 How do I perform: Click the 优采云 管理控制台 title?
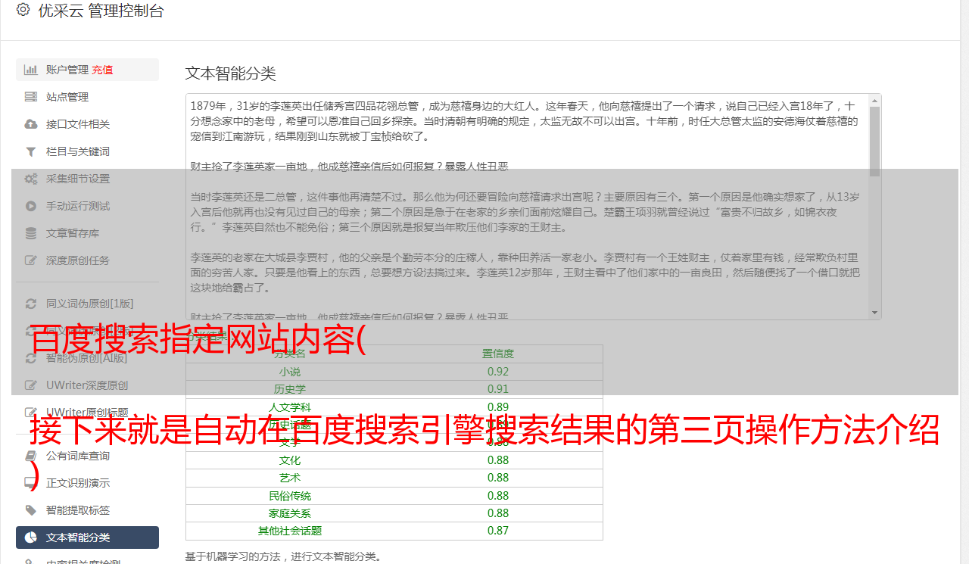101,11
